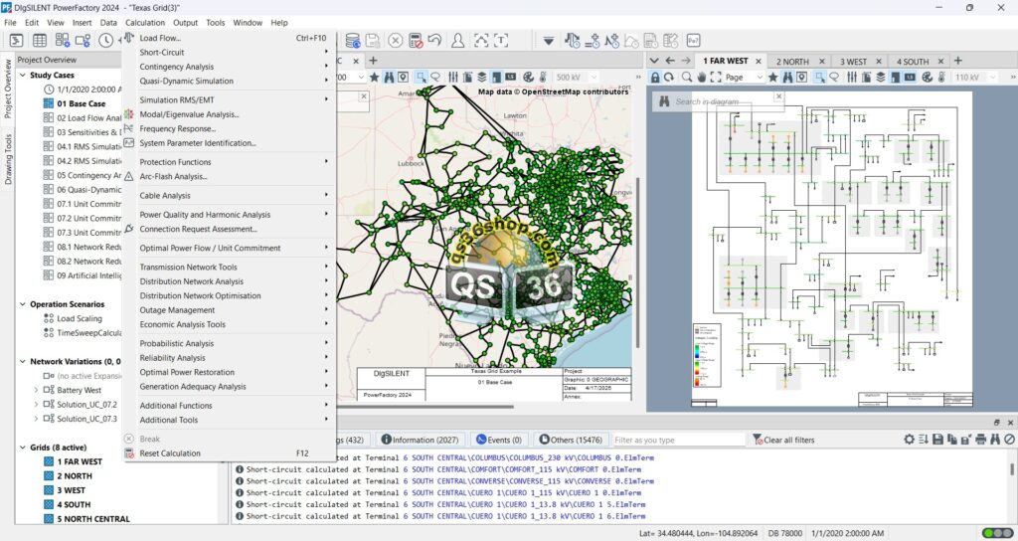Select the hand pan tool in diagram toolbar

tap(702, 77)
